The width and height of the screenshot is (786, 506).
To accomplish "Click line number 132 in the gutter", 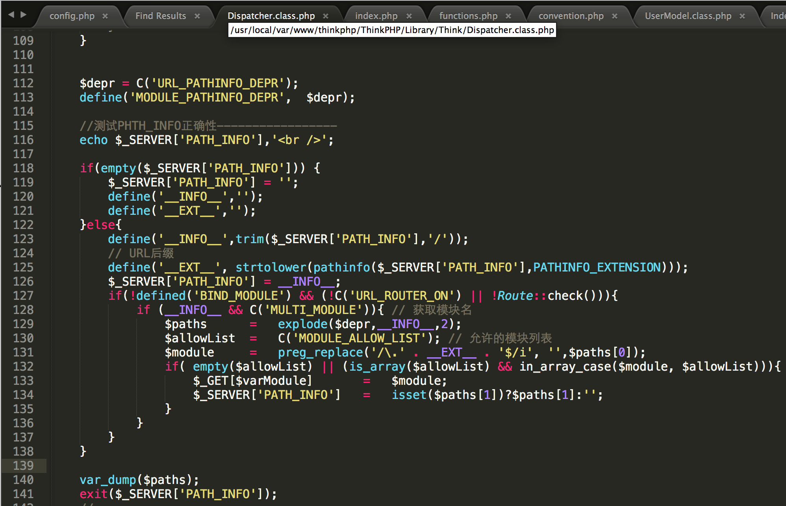I will (x=23, y=366).
